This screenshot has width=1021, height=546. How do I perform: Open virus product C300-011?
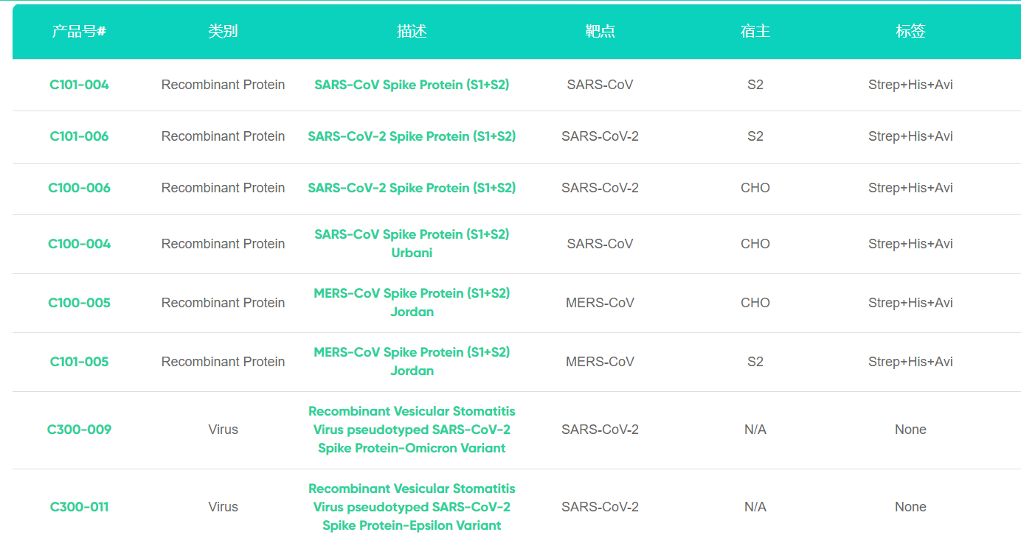tap(79, 507)
